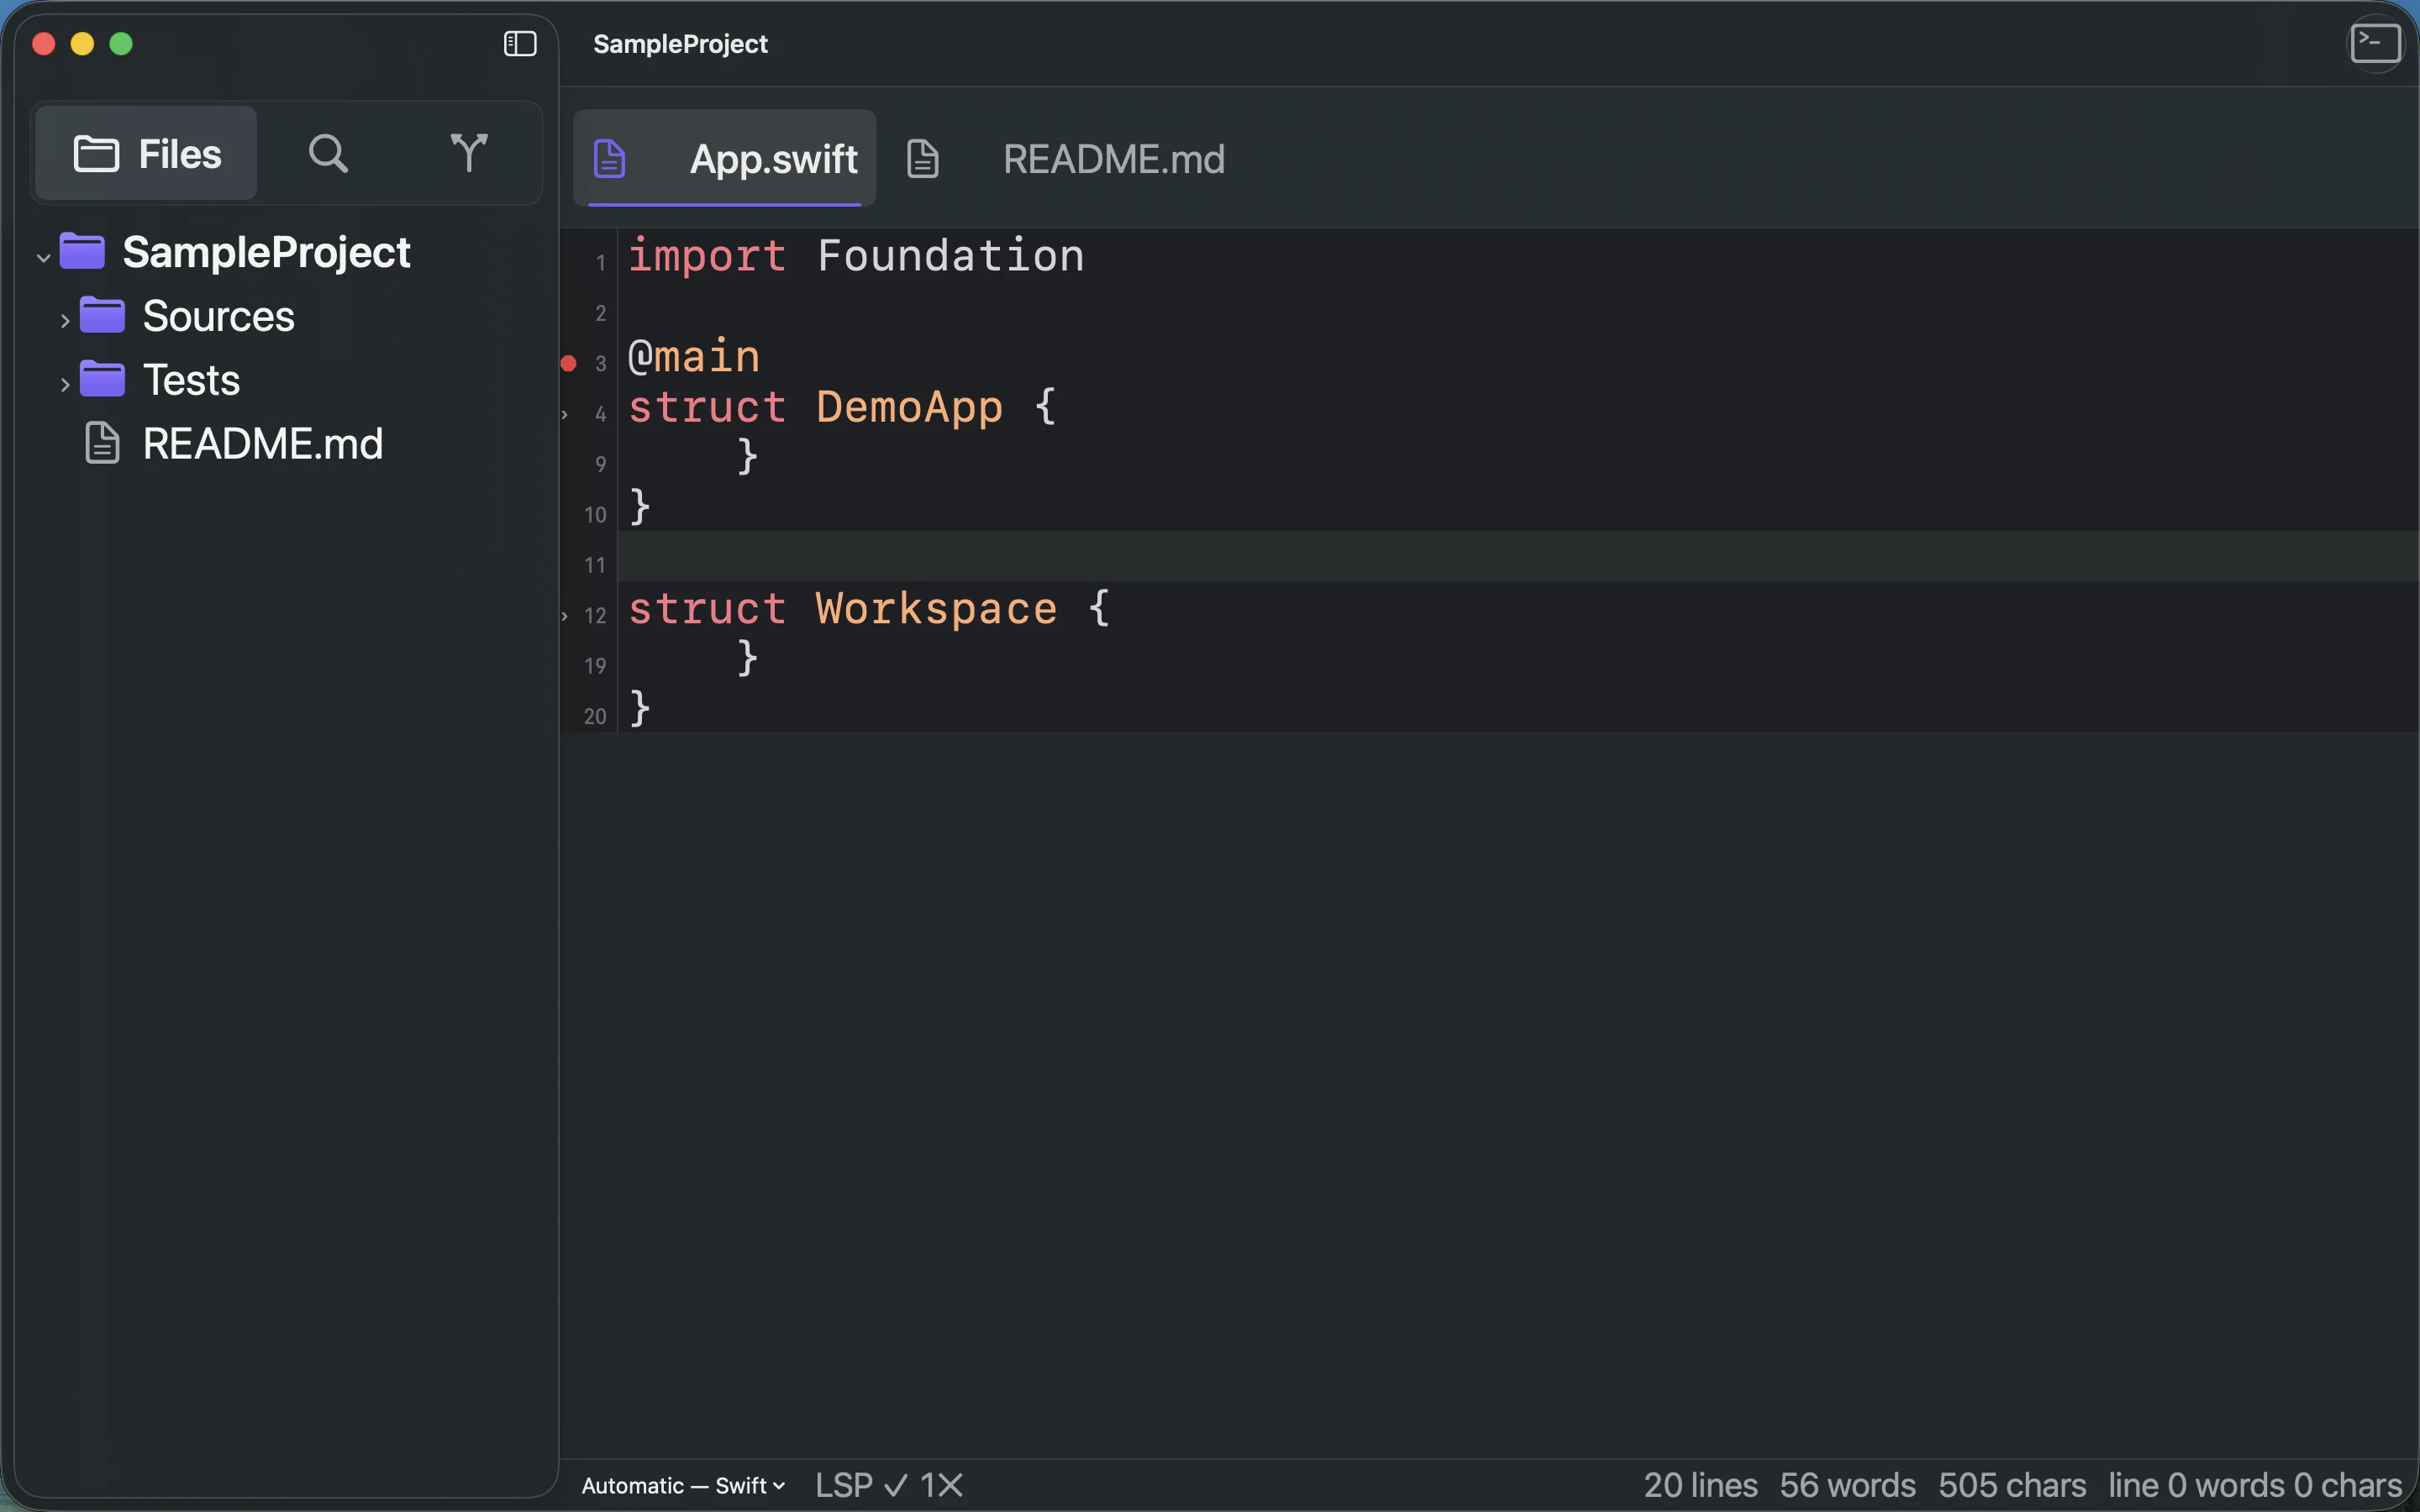
Task: Click the App.swift tab file icon
Action: 610,158
